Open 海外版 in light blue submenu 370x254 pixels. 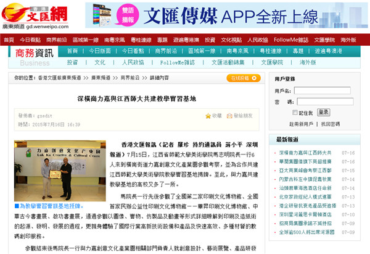[x=308, y=62]
